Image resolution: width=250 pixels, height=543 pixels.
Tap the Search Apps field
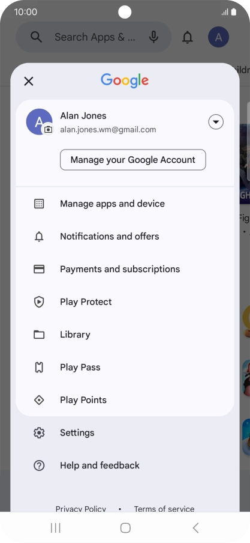(94, 37)
